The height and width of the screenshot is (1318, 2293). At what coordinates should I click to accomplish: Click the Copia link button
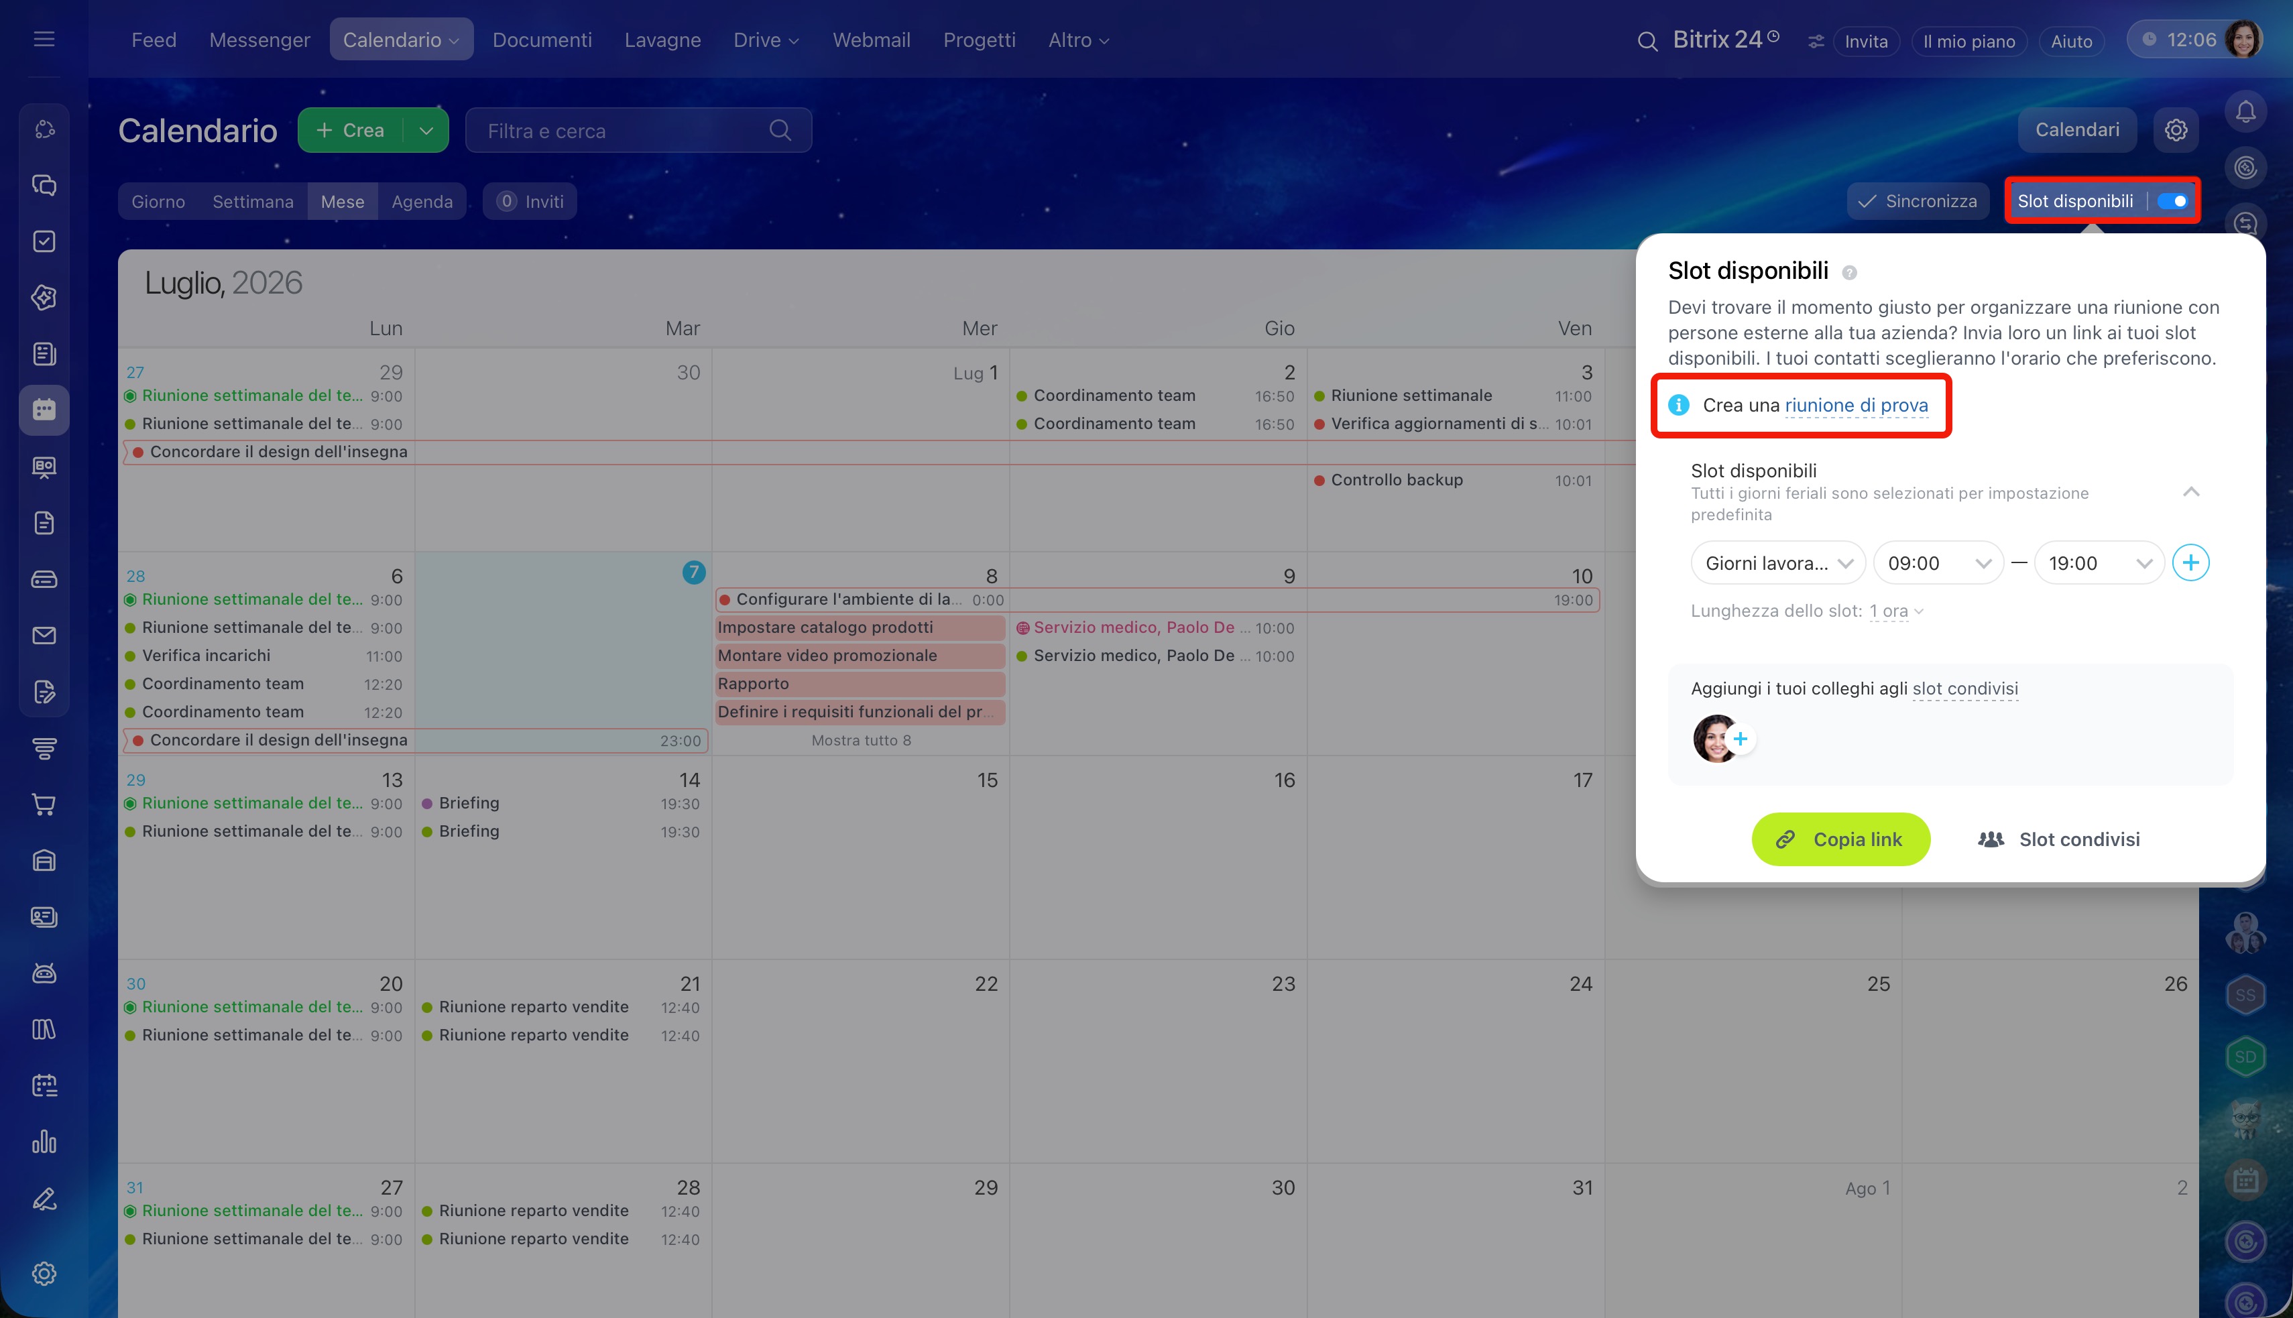(x=1840, y=839)
